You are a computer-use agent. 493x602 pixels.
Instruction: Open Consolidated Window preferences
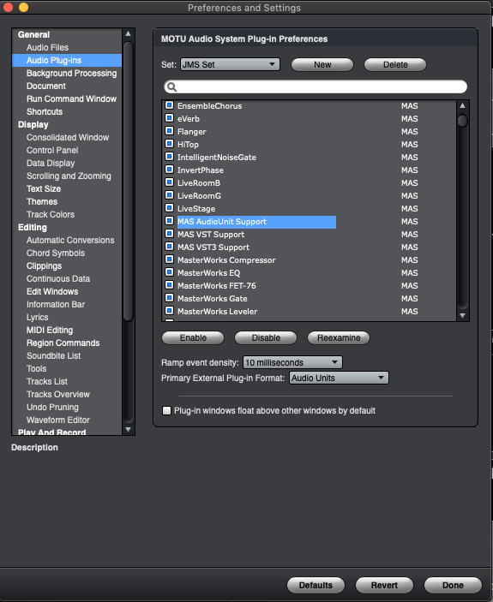(x=67, y=138)
